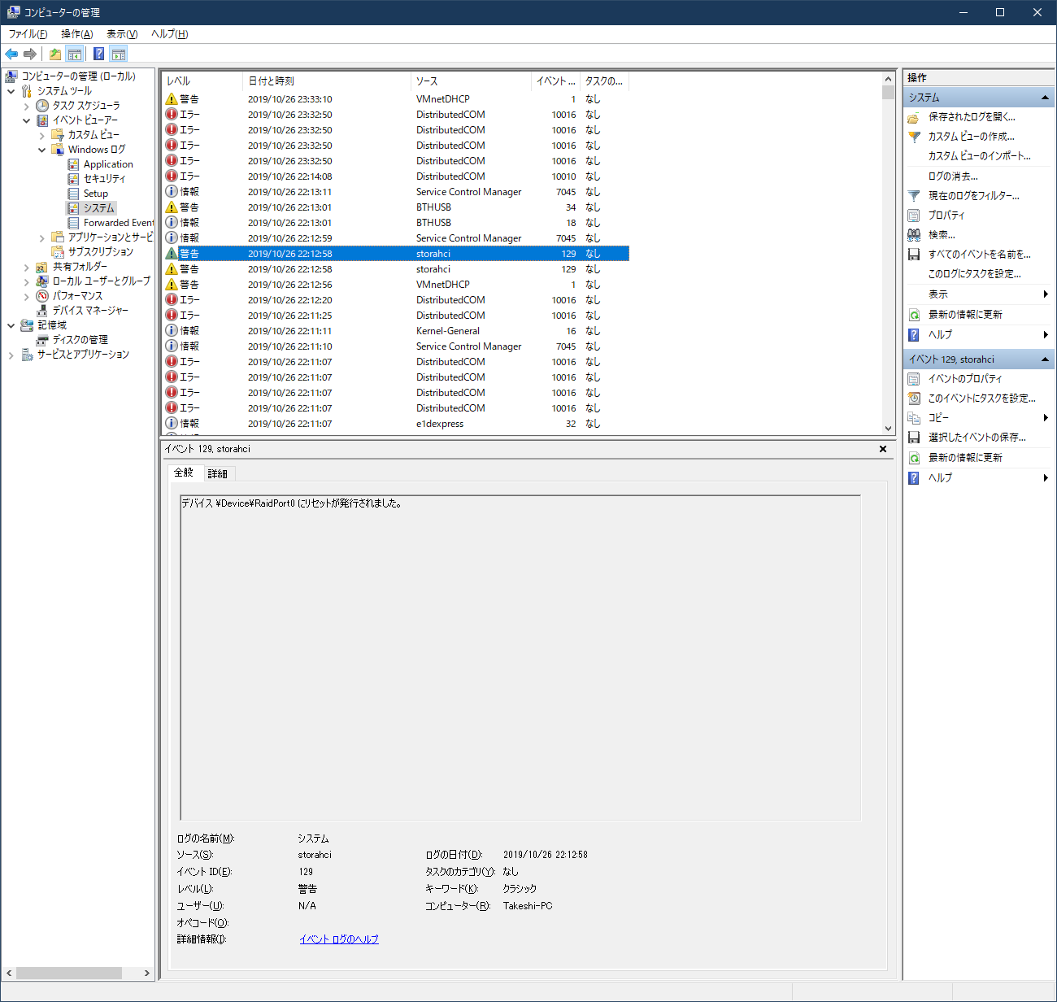
Task: Expand the タスク スケジューラ tree node
Action: point(27,106)
